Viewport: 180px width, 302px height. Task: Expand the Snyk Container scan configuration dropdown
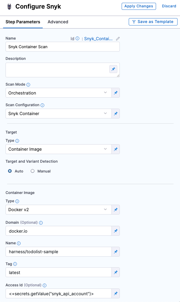(x=59, y=114)
